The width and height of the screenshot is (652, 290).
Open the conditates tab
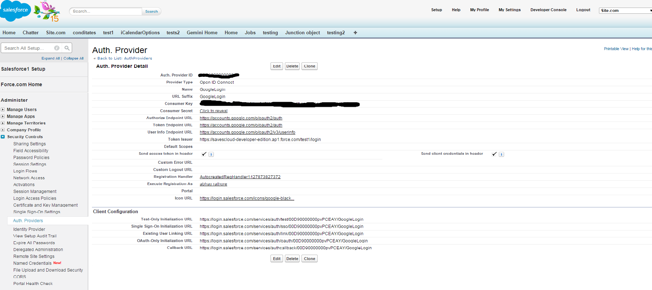click(84, 32)
